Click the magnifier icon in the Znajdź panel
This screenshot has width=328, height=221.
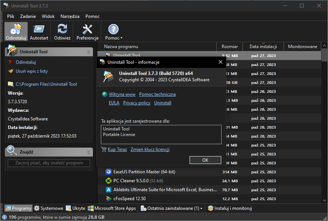point(12,151)
